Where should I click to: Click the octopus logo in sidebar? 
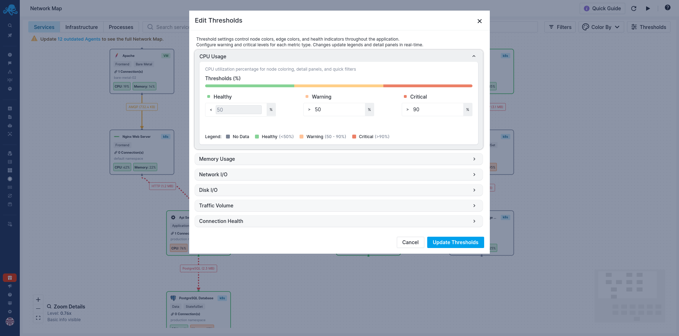tap(10, 10)
